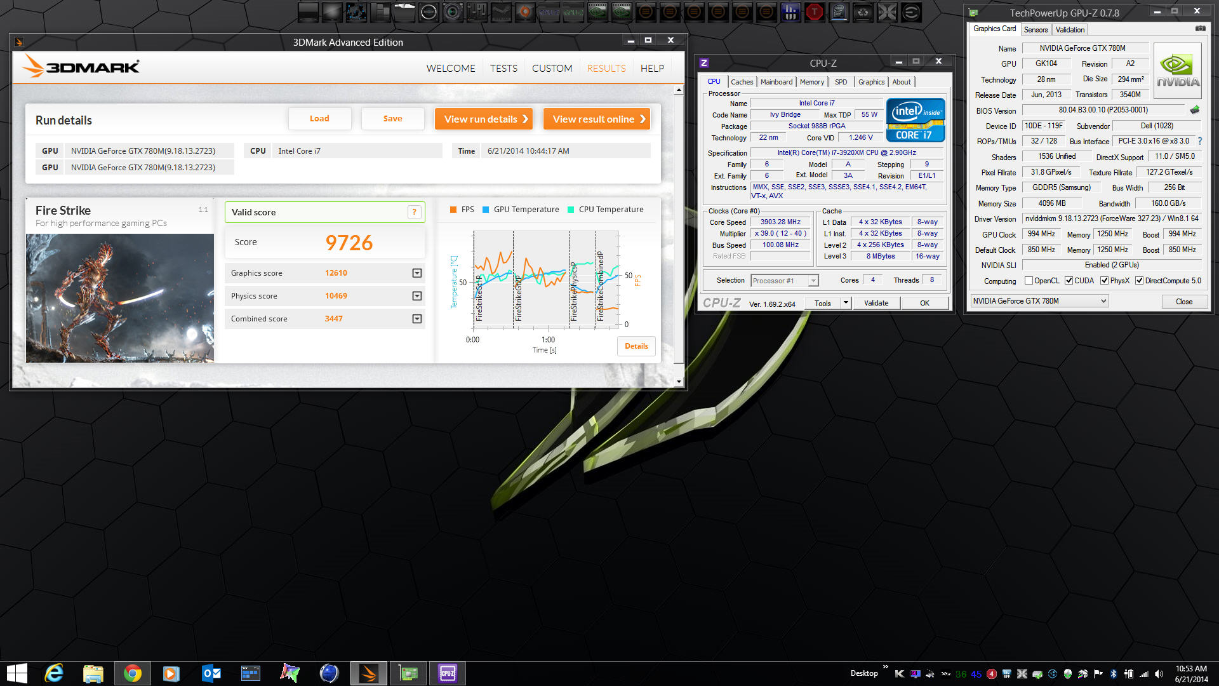Image resolution: width=1219 pixels, height=686 pixels.
Task: Open the Tools dropdown arrow in CPU-Z
Action: pyautogui.click(x=846, y=303)
